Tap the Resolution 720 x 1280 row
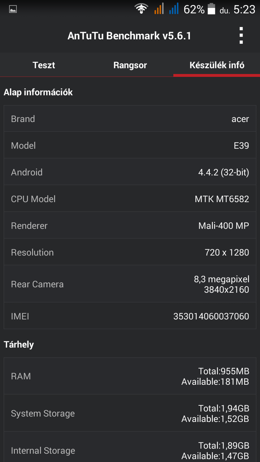This screenshot has height=462, width=260. (130, 252)
